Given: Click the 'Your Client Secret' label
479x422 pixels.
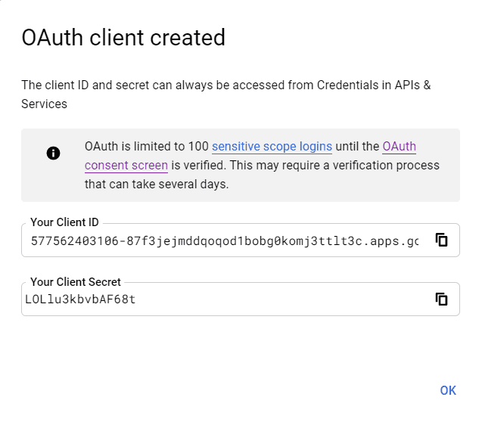Looking at the screenshot, I should pyautogui.click(x=76, y=282).
